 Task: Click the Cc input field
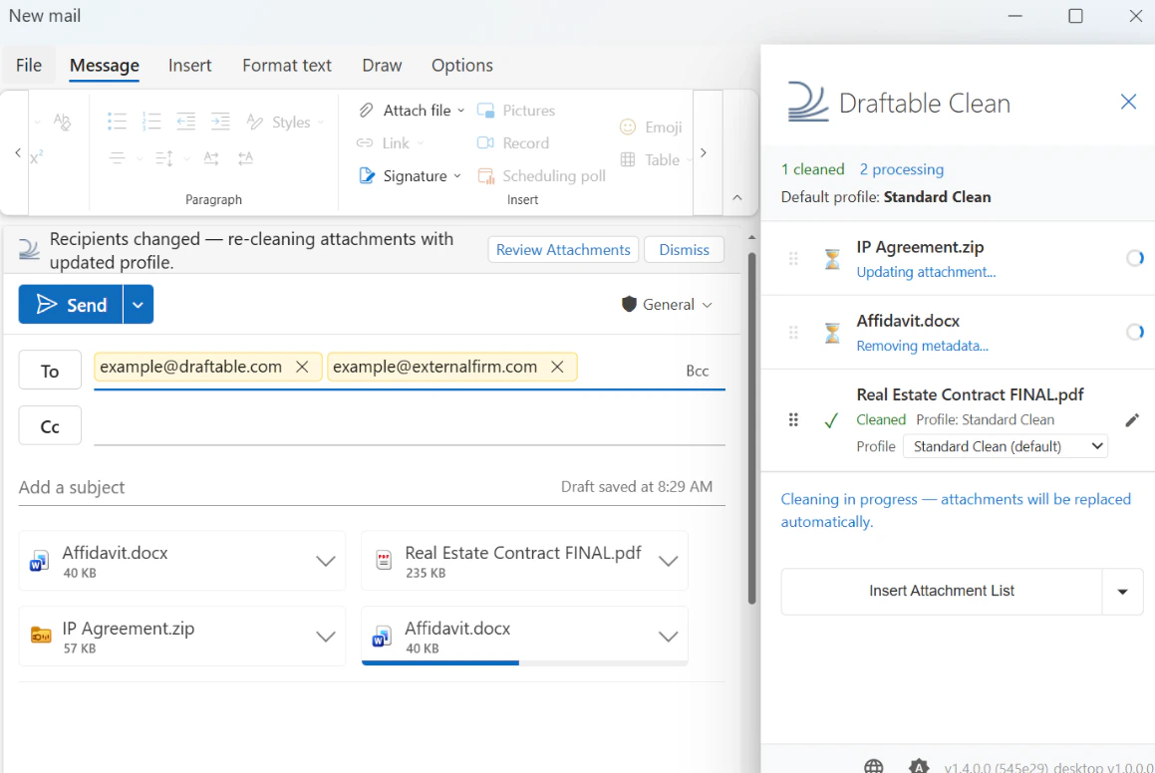410,426
